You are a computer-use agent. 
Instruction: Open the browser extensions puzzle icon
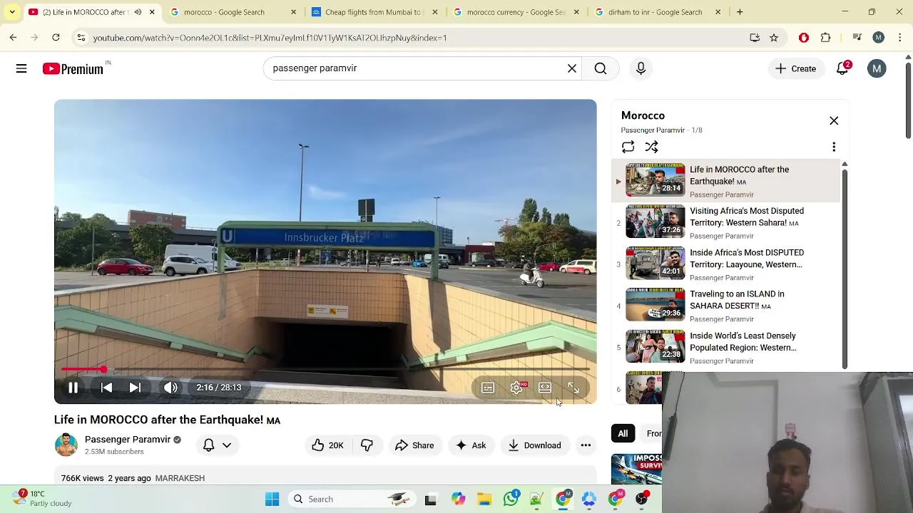point(826,38)
